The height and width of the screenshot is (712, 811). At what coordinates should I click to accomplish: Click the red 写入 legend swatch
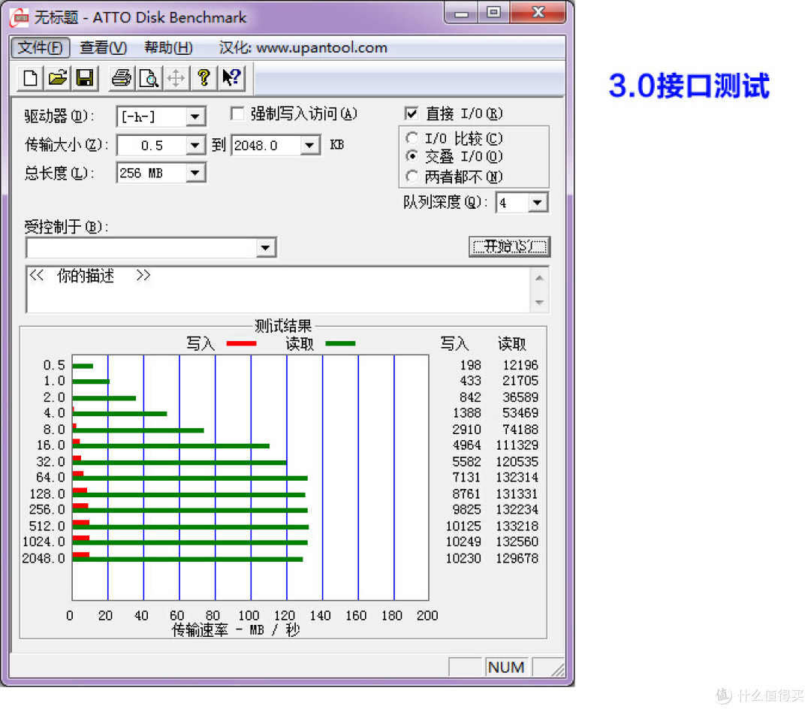click(x=242, y=343)
